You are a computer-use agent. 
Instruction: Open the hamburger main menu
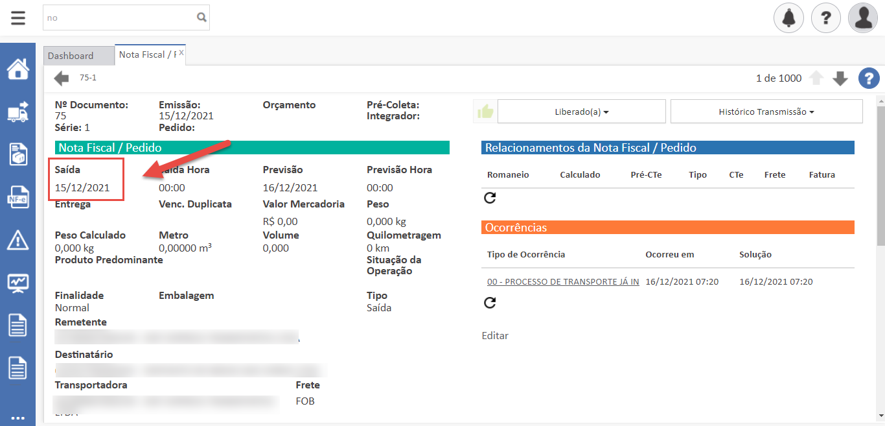pyautogui.click(x=18, y=18)
